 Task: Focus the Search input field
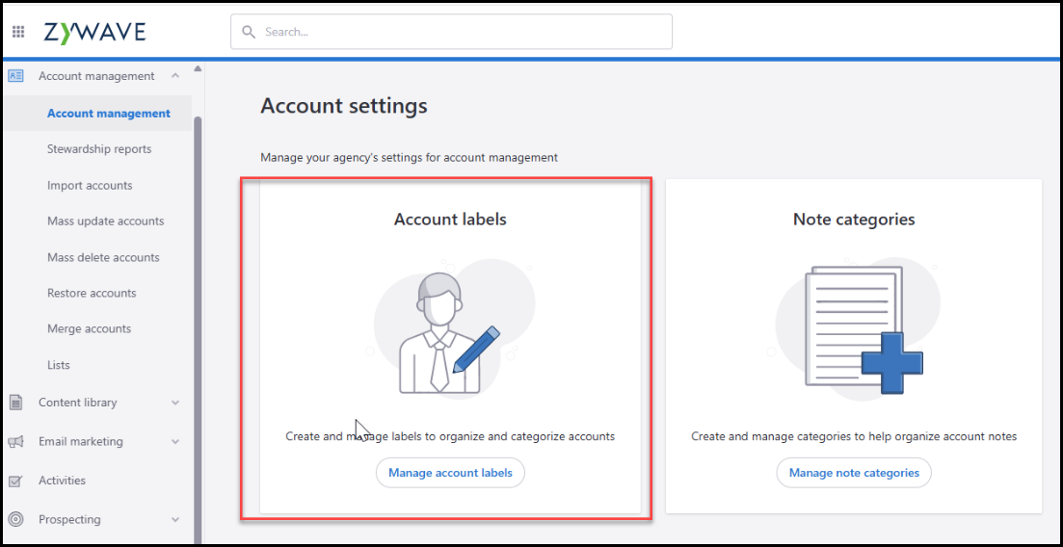451,32
